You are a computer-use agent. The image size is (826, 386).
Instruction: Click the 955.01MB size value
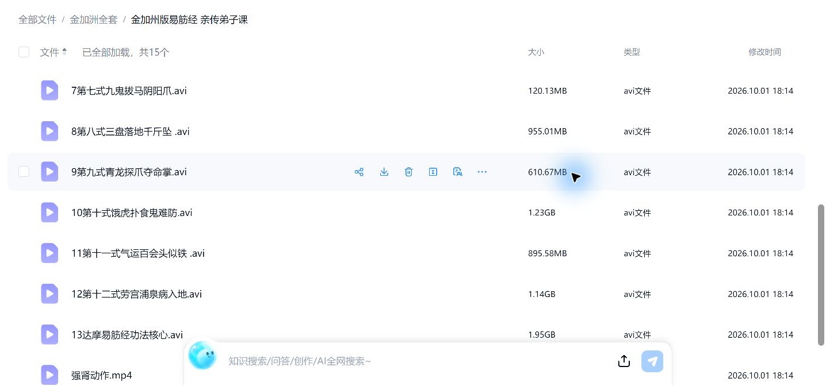point(548,132)
